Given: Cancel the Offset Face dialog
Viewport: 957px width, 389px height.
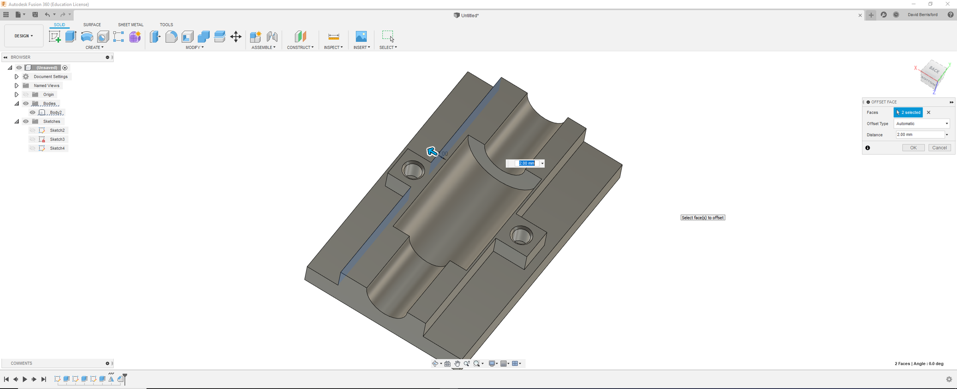Looking at the screenshot, I should pos(939,147).
